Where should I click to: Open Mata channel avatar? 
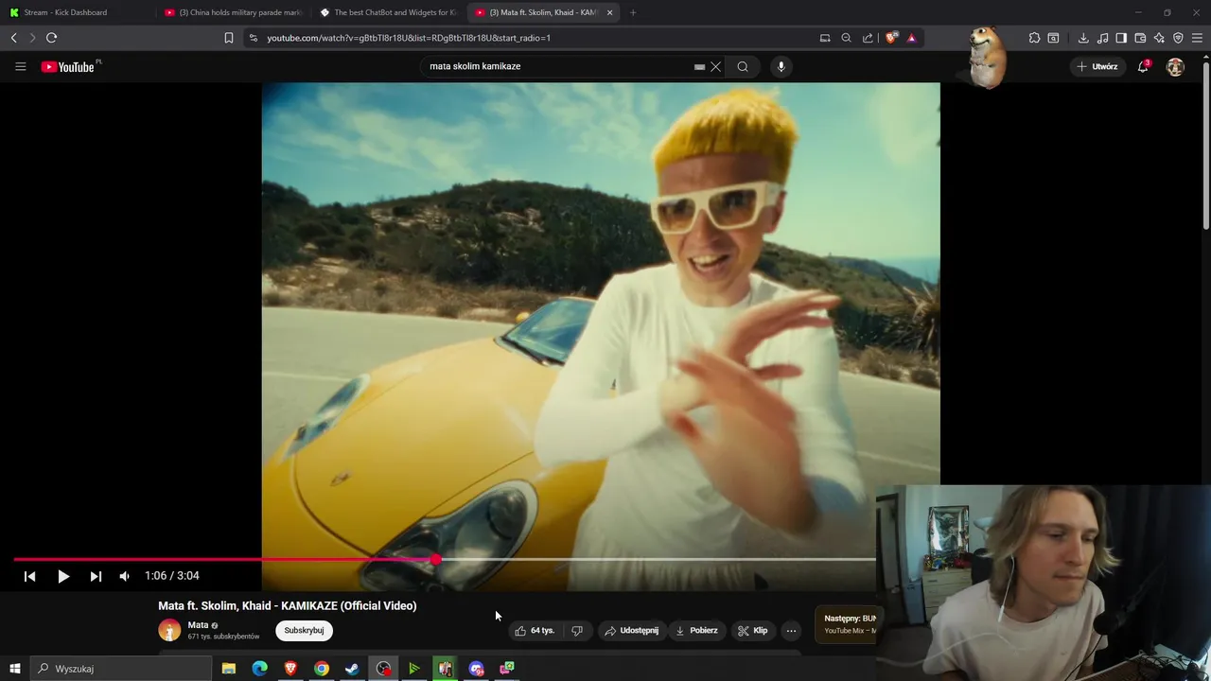click(x=169, y=630)
